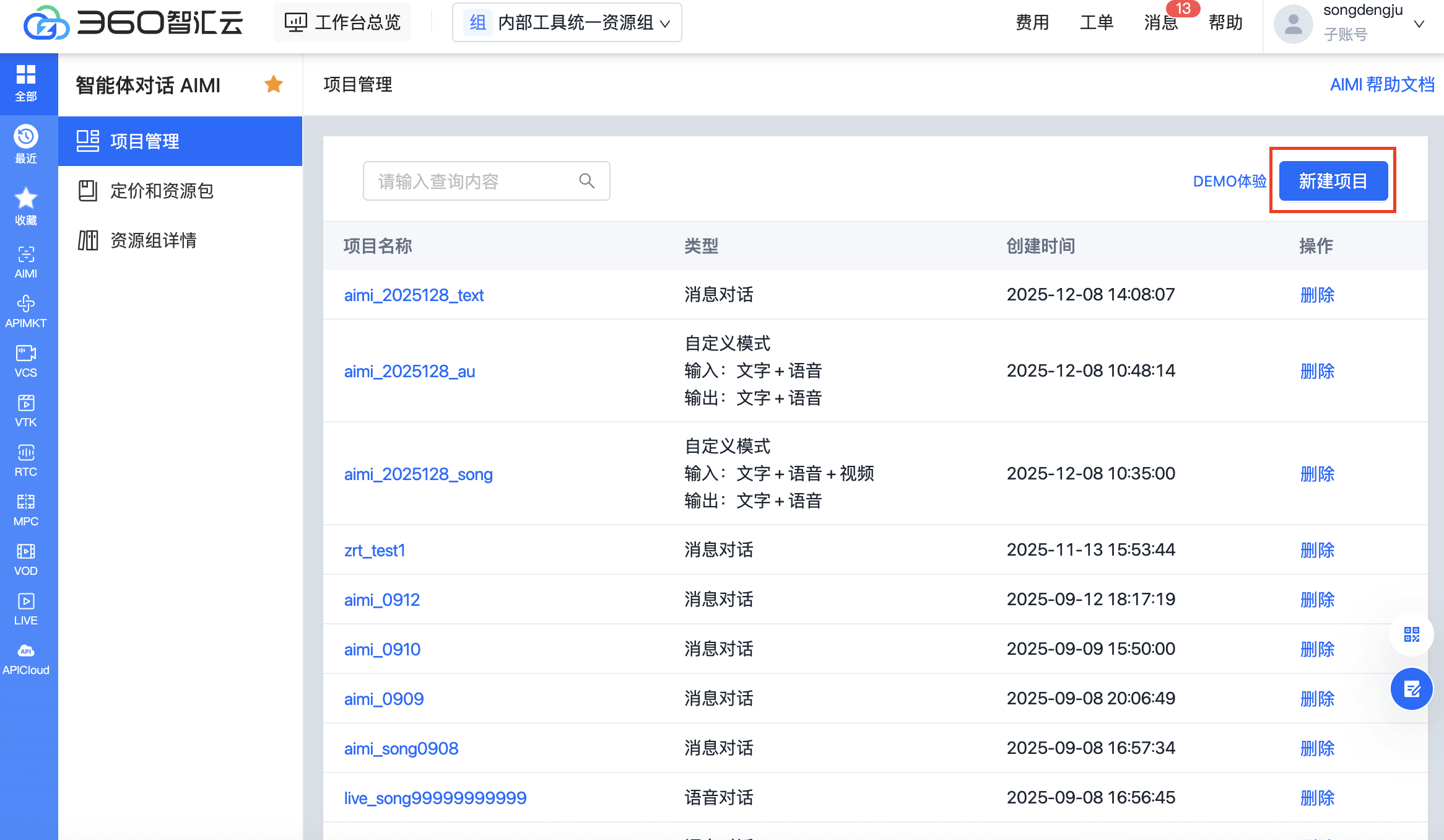Expand the 内部工具统一资源组 dropdown

(x=567, y=23)
